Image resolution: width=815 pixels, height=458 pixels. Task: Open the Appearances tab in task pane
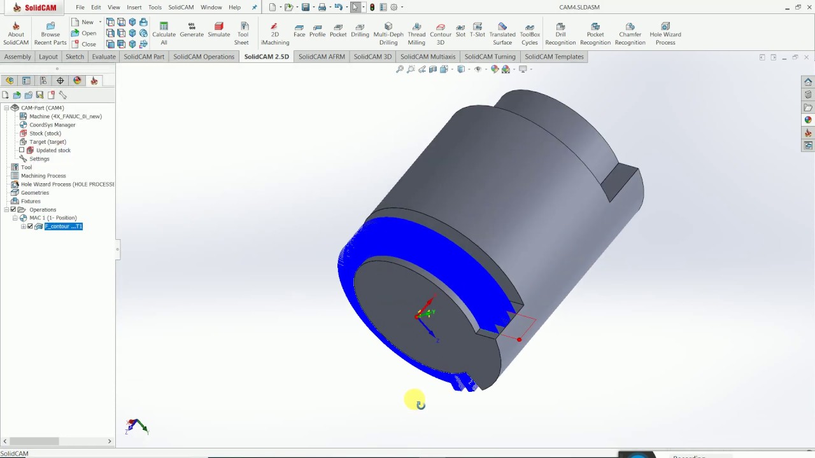(x=808, y=120)
